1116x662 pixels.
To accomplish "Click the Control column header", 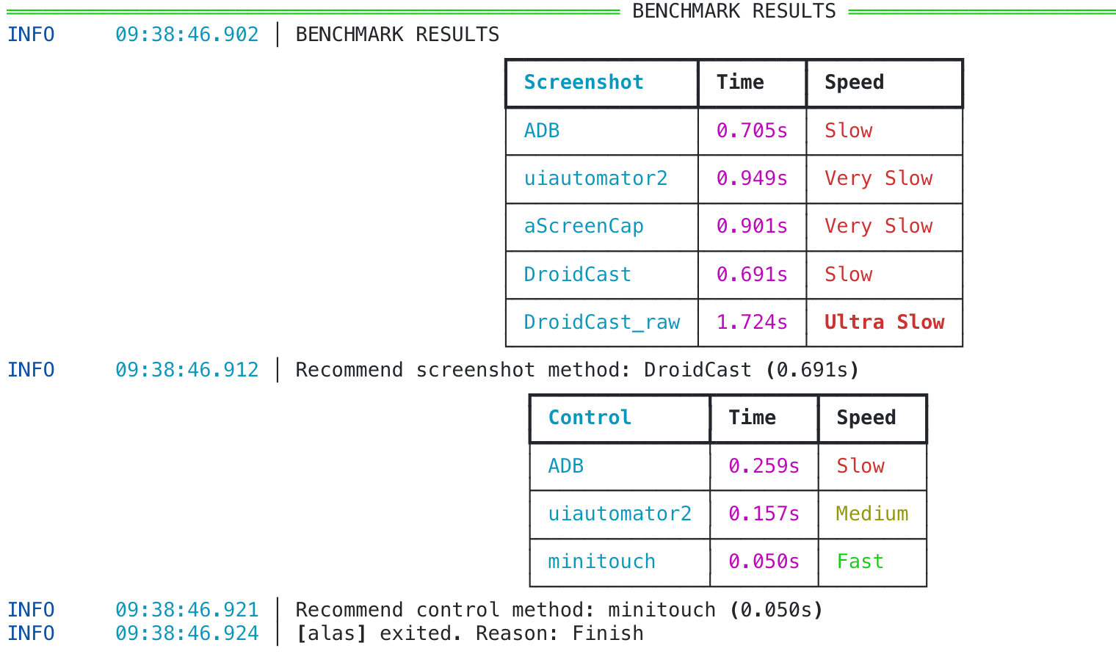I will (x=590, y=418).
